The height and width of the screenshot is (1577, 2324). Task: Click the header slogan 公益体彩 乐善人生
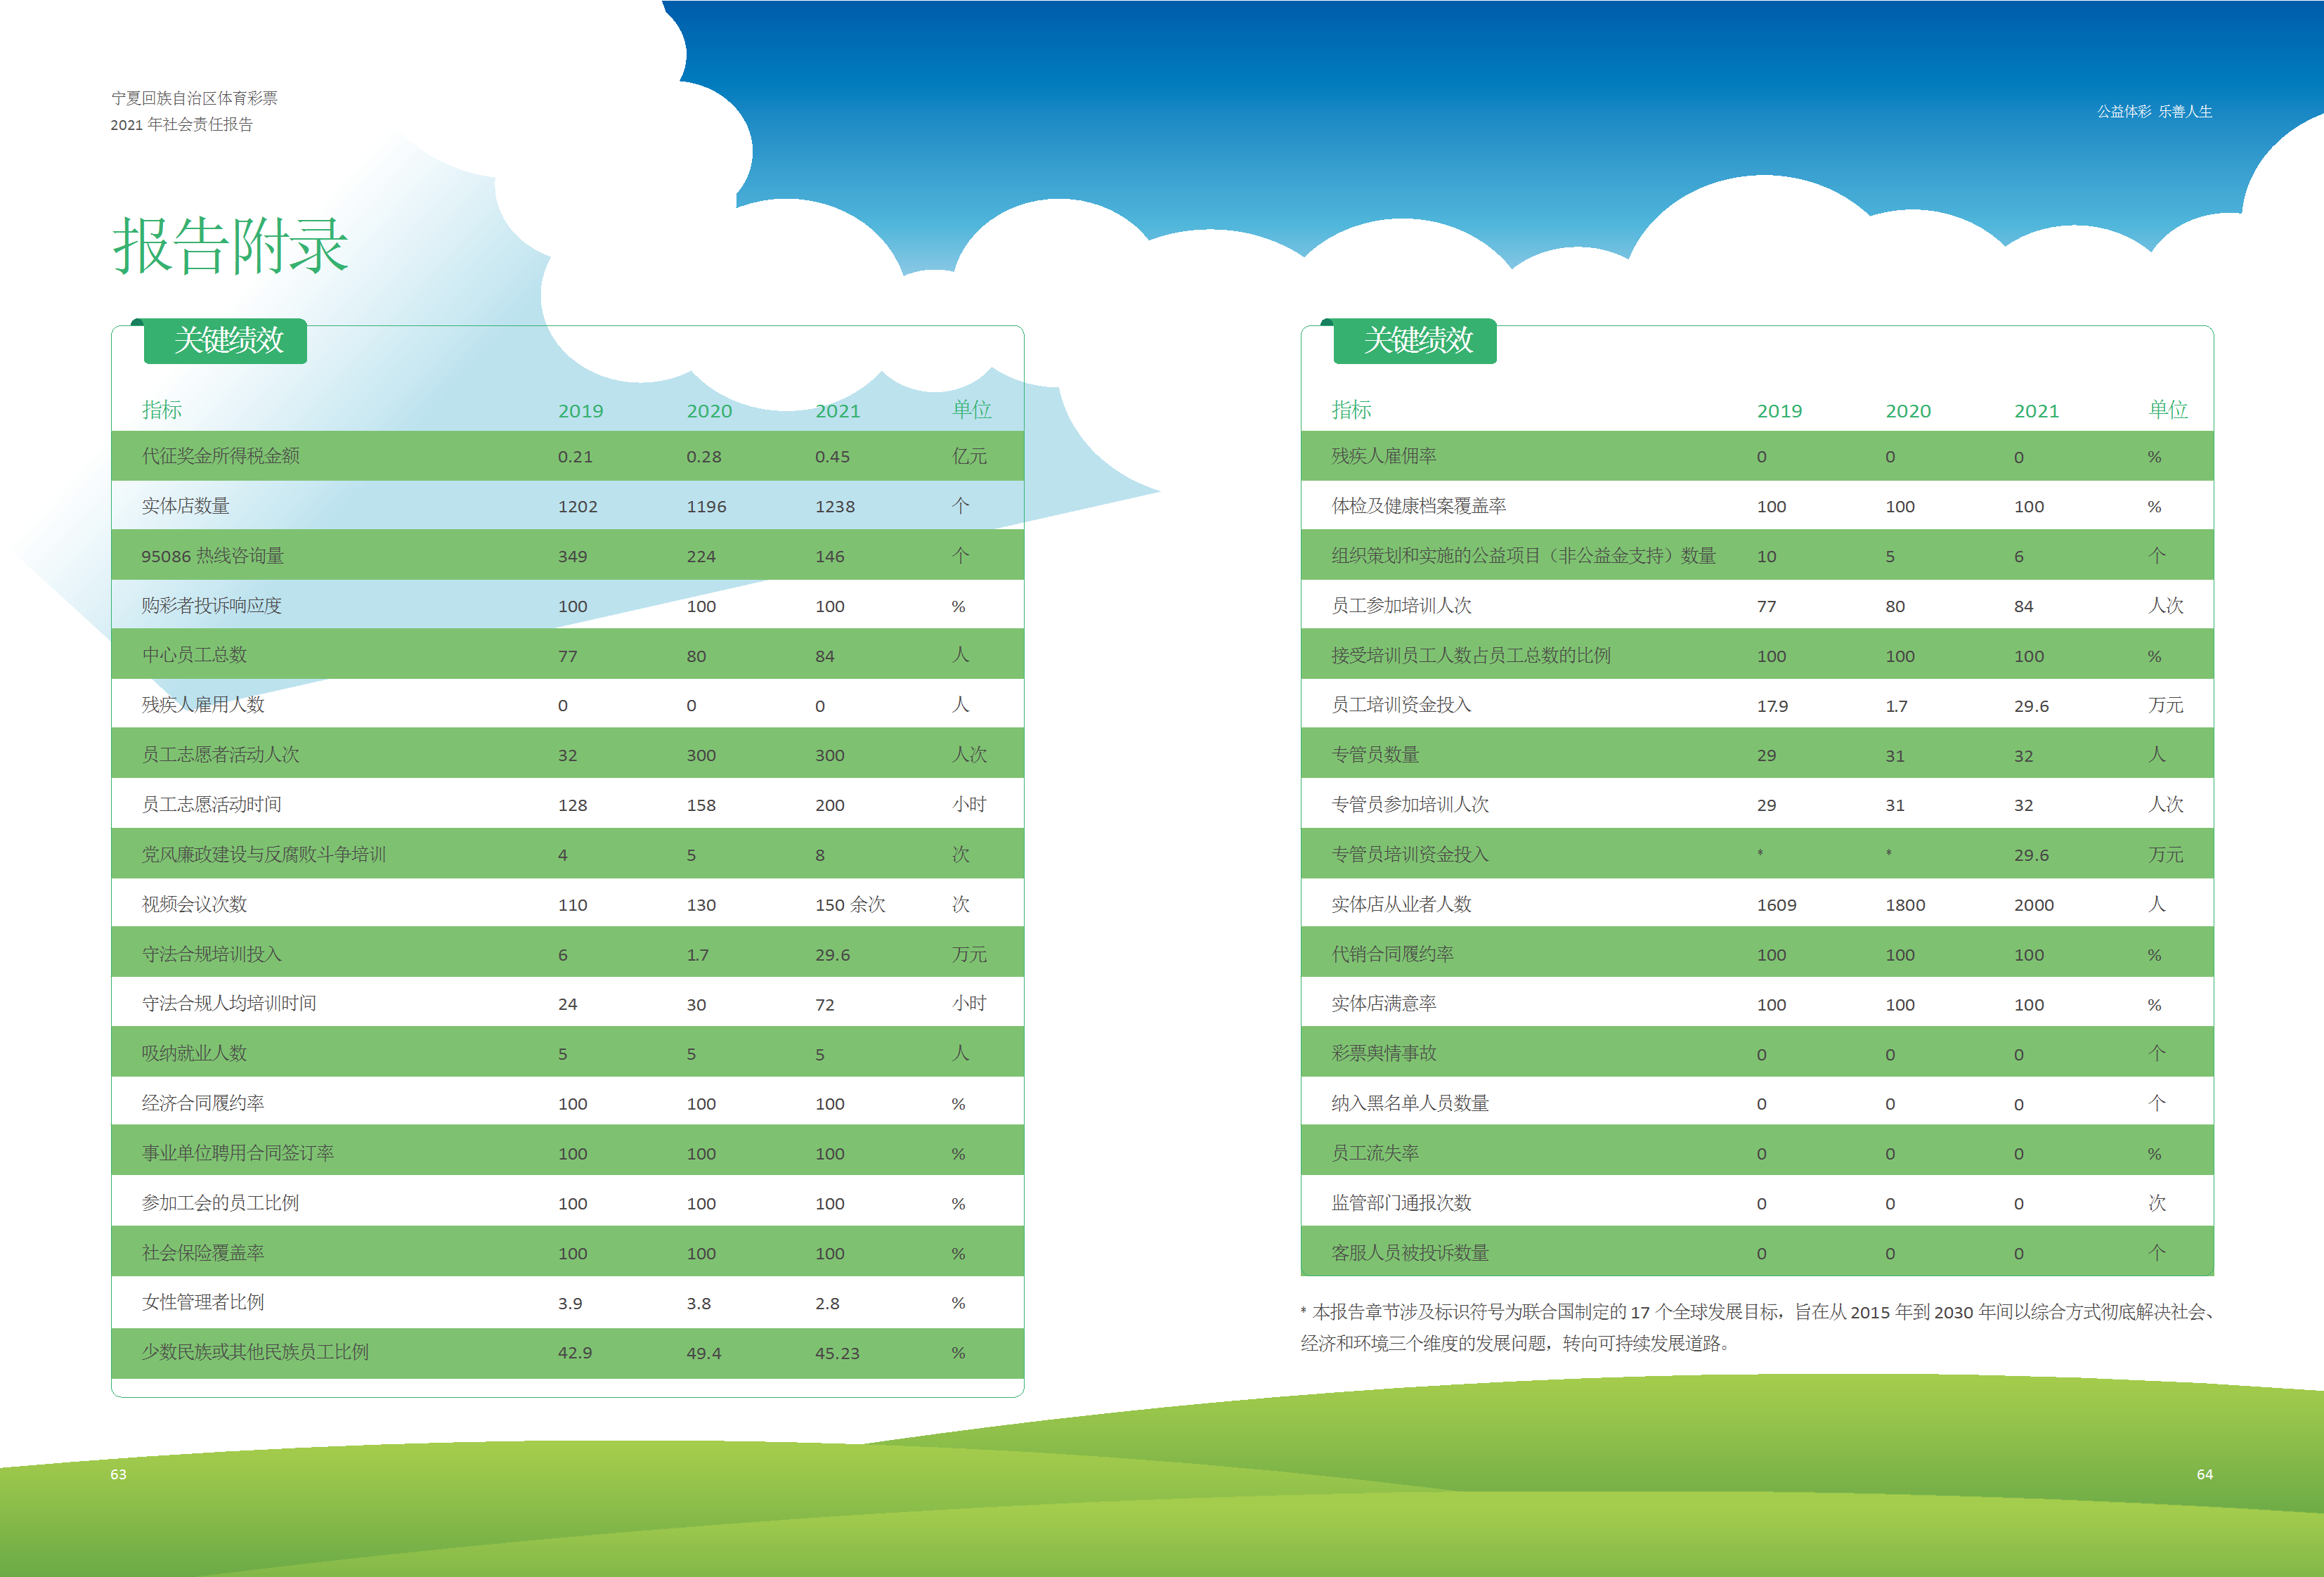click(2154, 112)
